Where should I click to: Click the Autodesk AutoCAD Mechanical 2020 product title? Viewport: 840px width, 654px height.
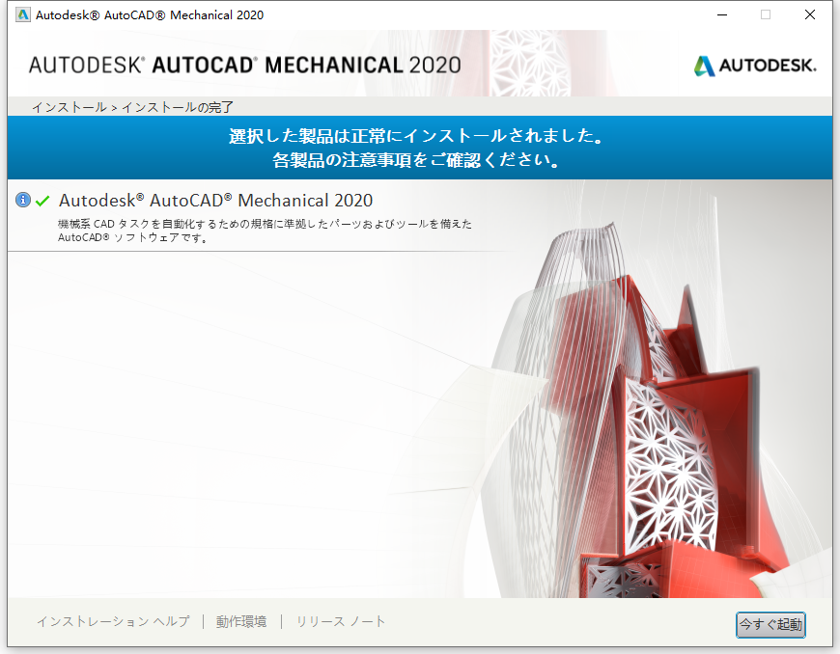pos(216,201)
